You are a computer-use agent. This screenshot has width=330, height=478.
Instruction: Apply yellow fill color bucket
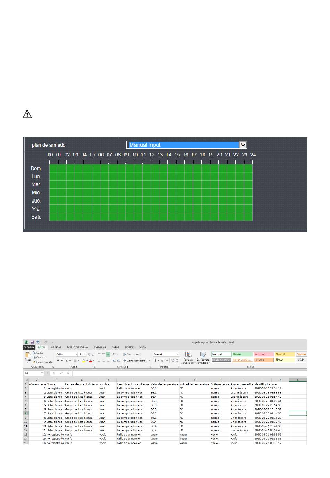84,361
